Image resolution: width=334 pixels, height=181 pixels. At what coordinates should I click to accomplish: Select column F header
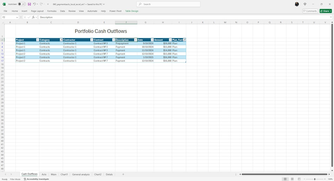(126, 22)
